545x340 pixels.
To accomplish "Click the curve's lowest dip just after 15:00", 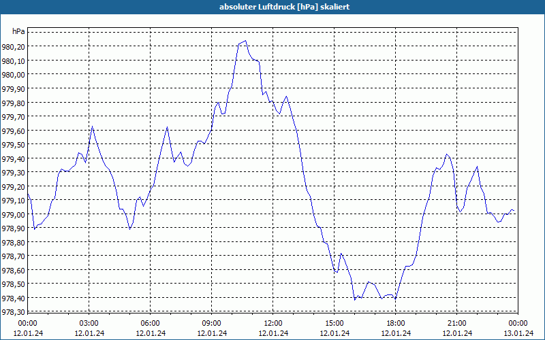I will [354, 300].
